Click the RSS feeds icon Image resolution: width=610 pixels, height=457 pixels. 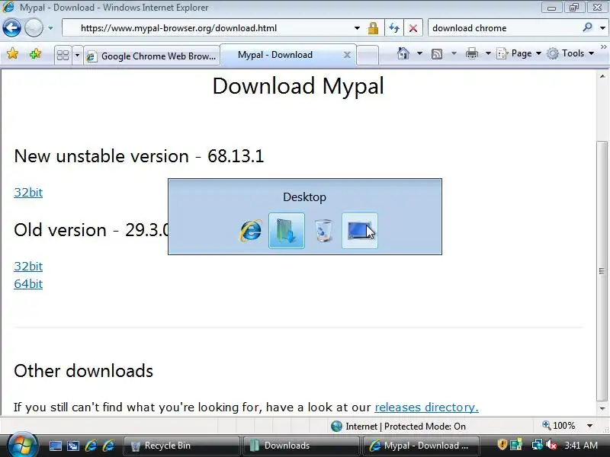[x=437, y=53]
